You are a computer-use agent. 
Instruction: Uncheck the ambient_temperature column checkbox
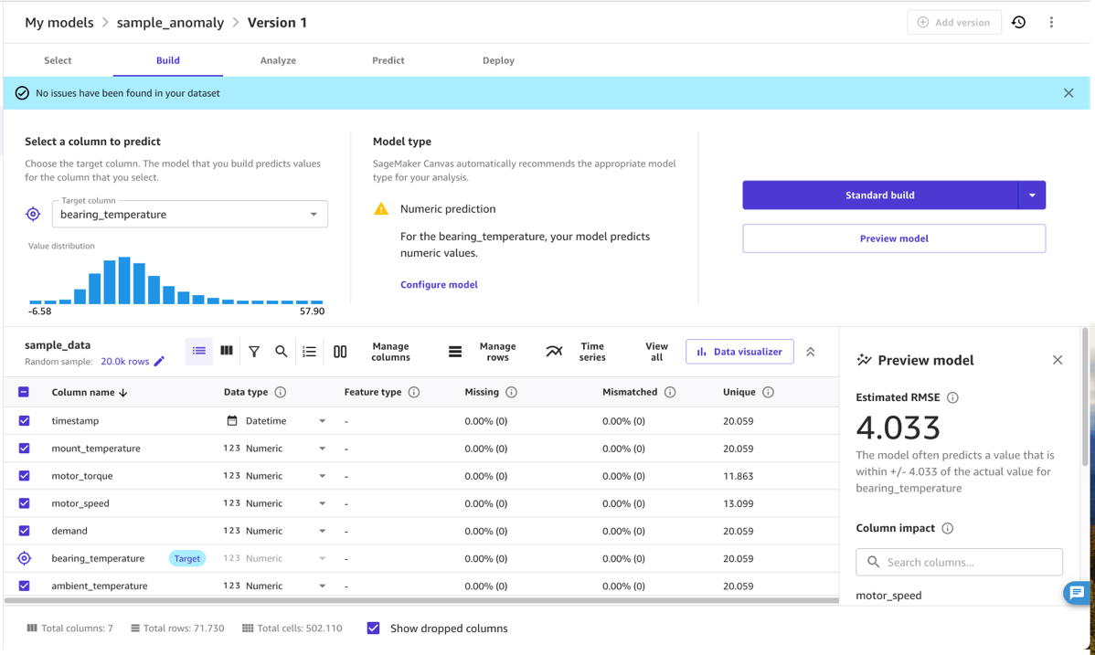tap(24, 586)
